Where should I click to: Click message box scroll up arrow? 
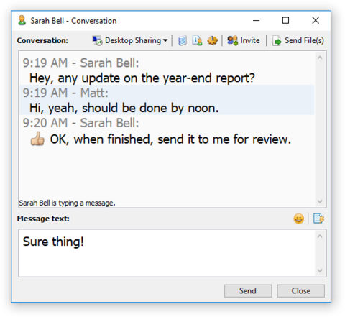point(320,236)
